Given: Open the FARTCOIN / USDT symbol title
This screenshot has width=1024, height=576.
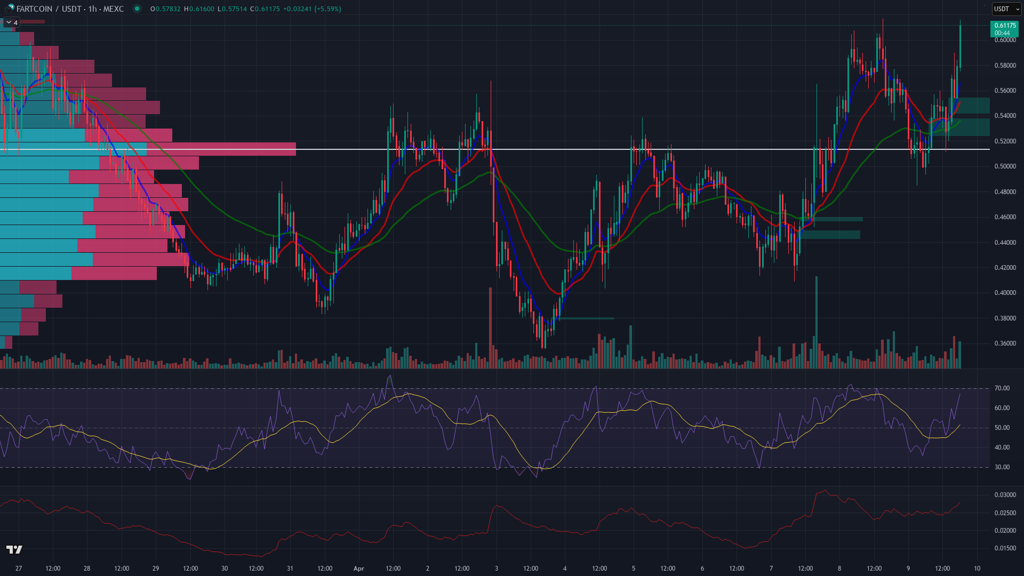Looking at the screenshot, I should 70,9.
